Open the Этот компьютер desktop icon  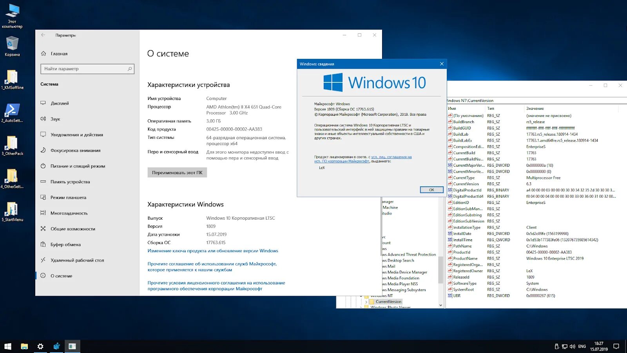pos(12,16)
